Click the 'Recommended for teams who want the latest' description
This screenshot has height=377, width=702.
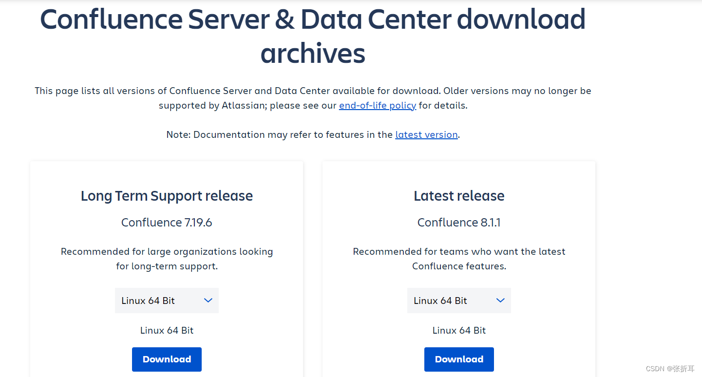pos(459,259)
